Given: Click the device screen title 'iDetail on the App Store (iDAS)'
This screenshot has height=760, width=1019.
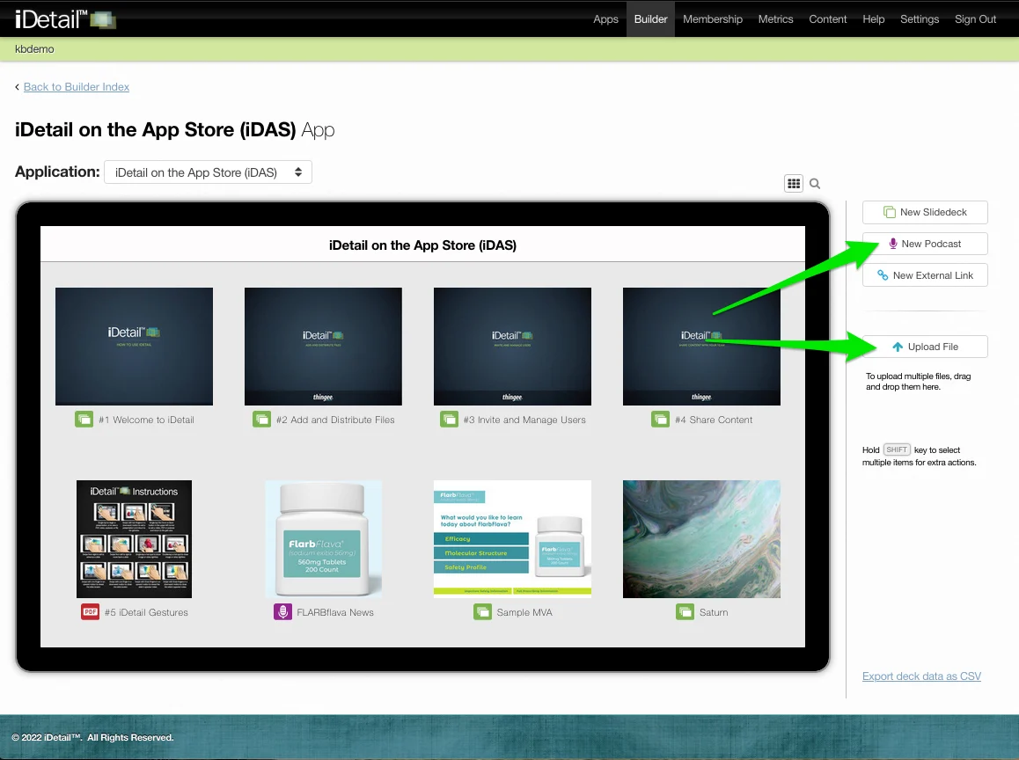Looking at the screenshot, I should pyautogui.click(x=422, y=245).
